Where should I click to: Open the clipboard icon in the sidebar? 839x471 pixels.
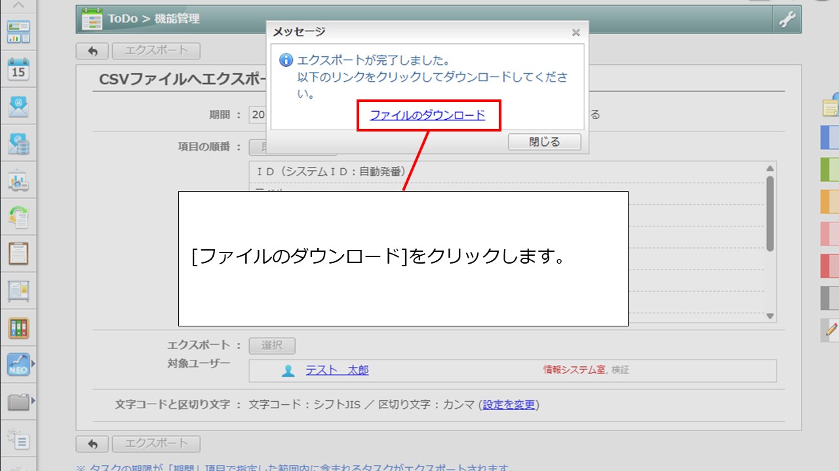(x=18, y=253)
